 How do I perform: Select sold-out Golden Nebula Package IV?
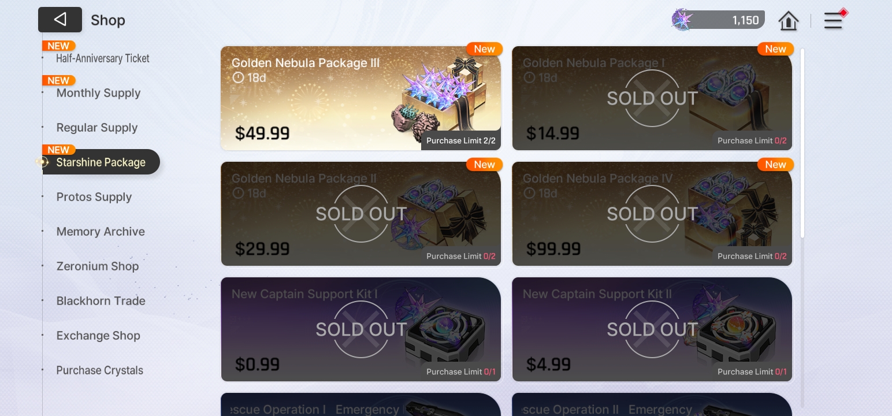pos(652,214)
